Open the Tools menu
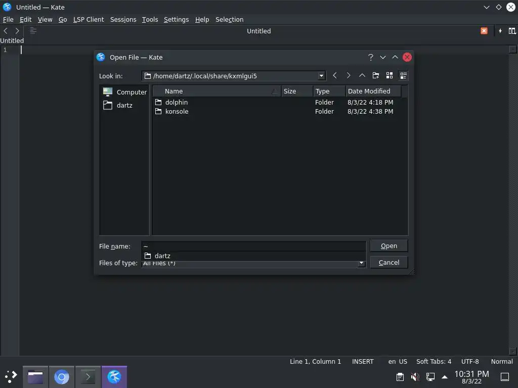 click(150, 20)
